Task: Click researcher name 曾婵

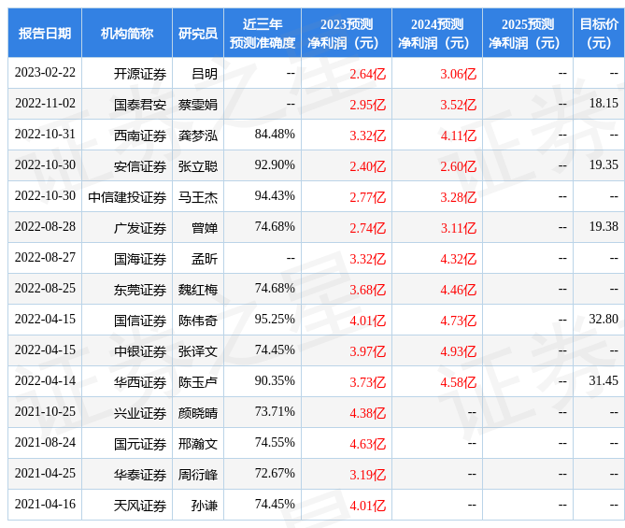Action: point(205,228)
